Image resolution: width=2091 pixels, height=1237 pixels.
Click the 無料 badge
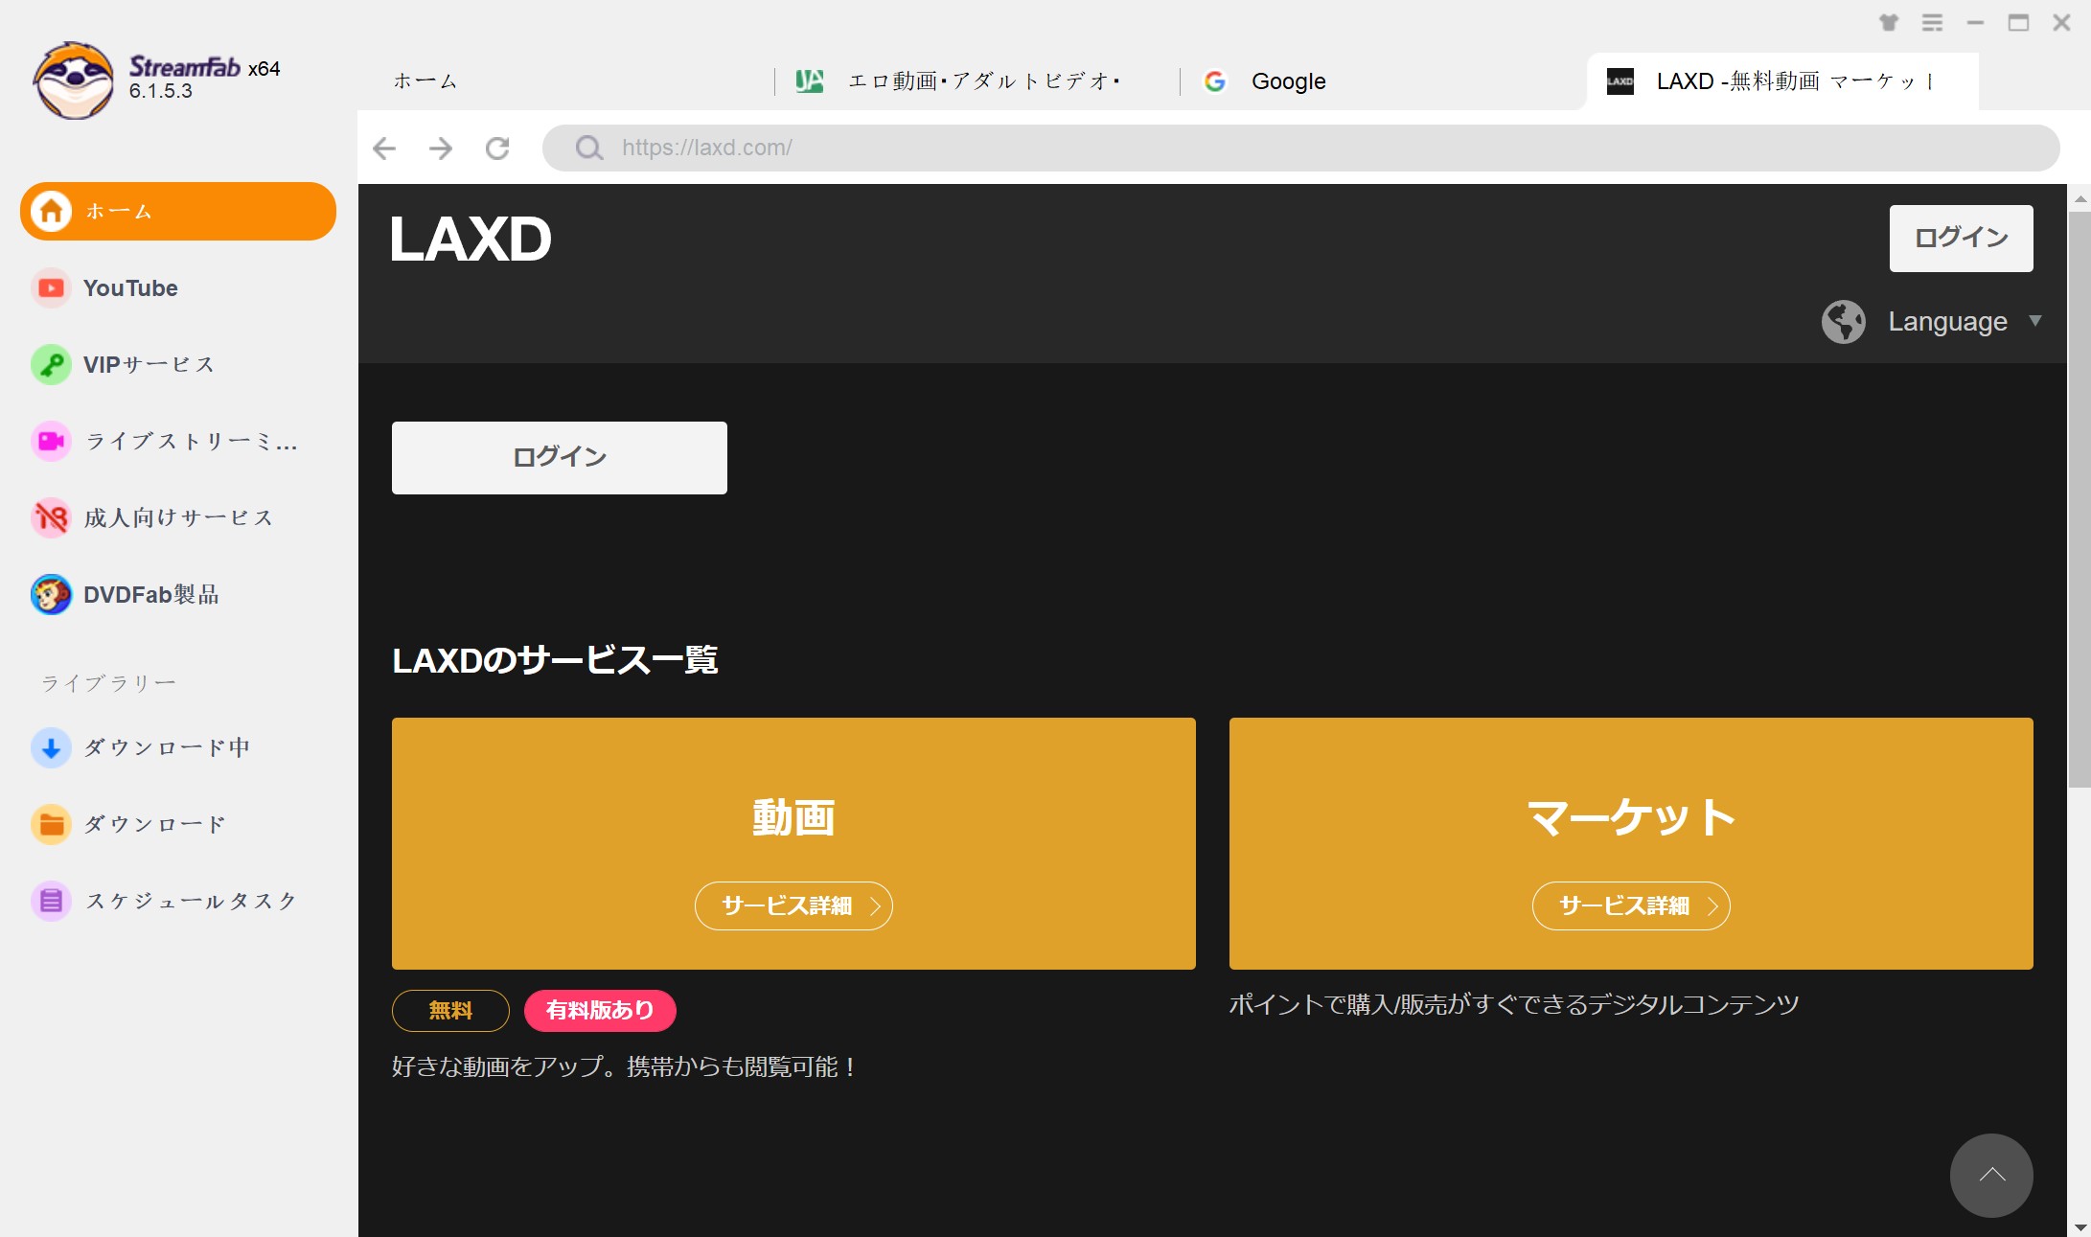point(450,1010)
